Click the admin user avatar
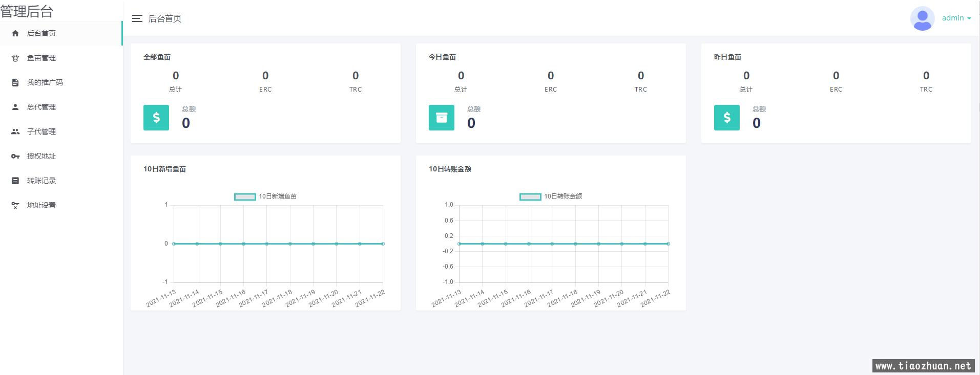980x375 pixels. tap(922, 18)
